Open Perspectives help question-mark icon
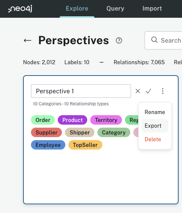The image size is (182, 213). 119,40
